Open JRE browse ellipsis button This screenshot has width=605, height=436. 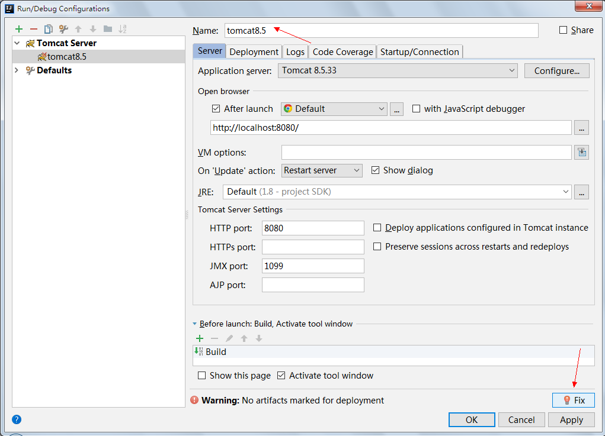click(581, 192)
